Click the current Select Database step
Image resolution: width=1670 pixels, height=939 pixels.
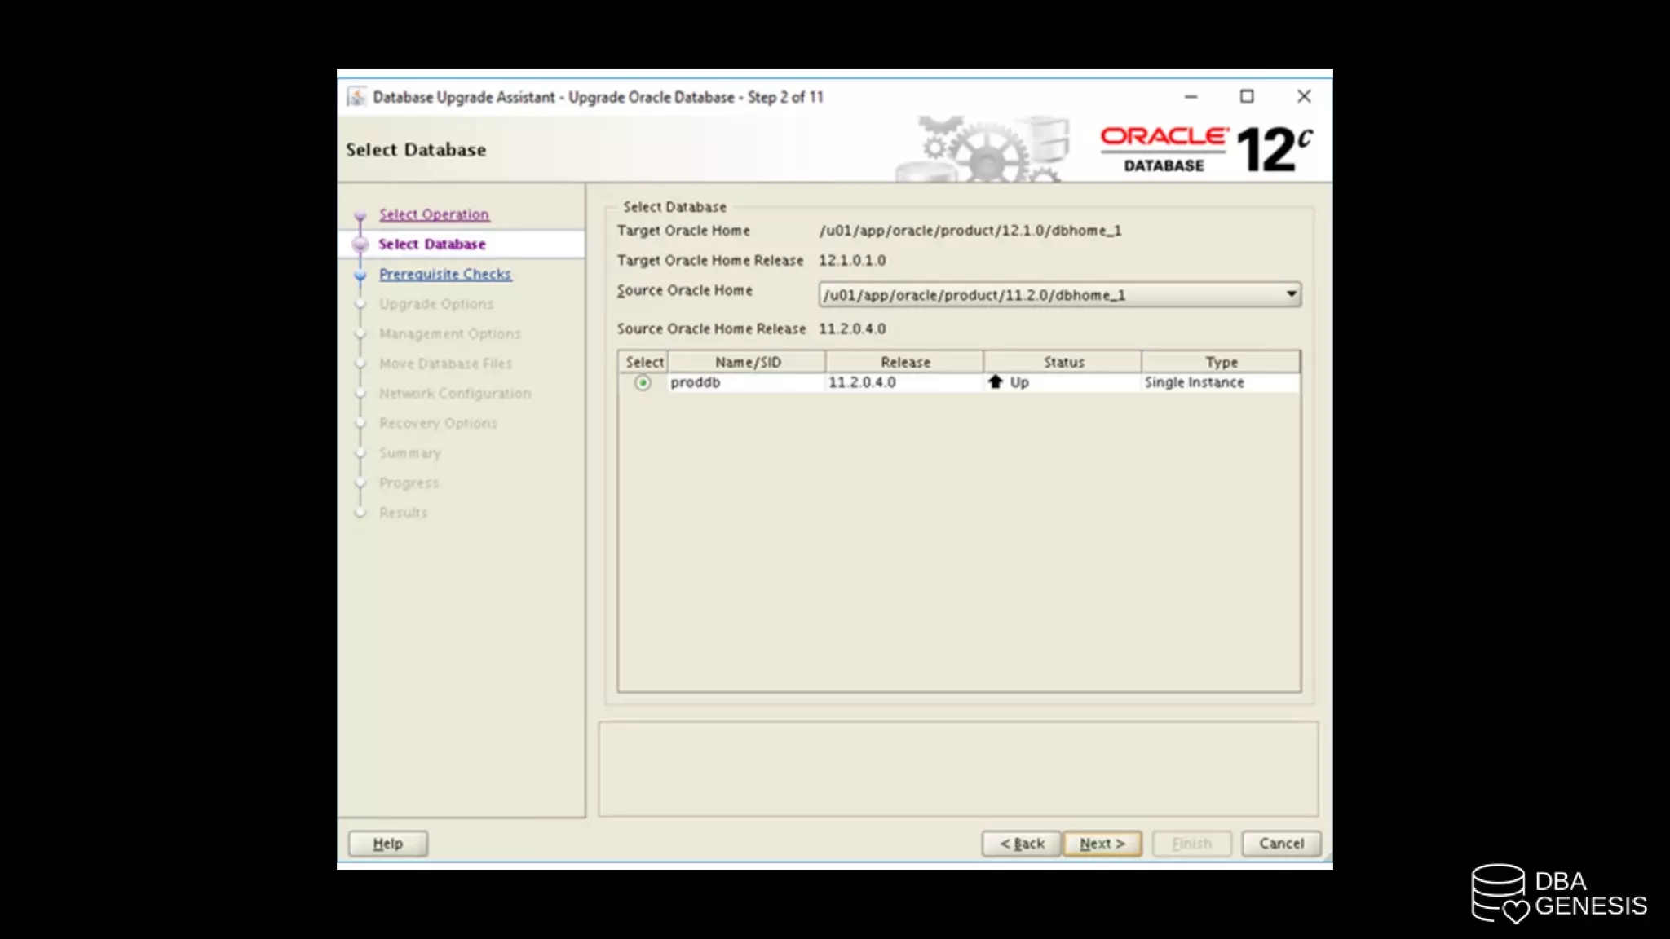(x=432, y=244)
